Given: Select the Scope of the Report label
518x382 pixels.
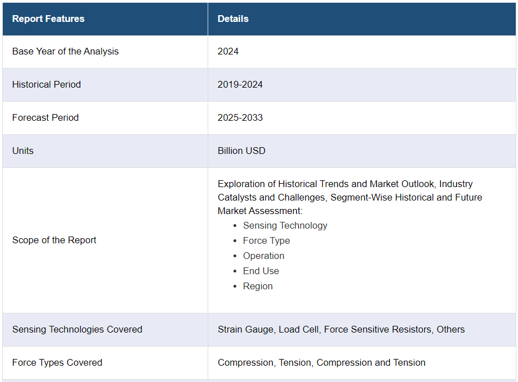Looking at the screenshot, I should click(54, 240).
